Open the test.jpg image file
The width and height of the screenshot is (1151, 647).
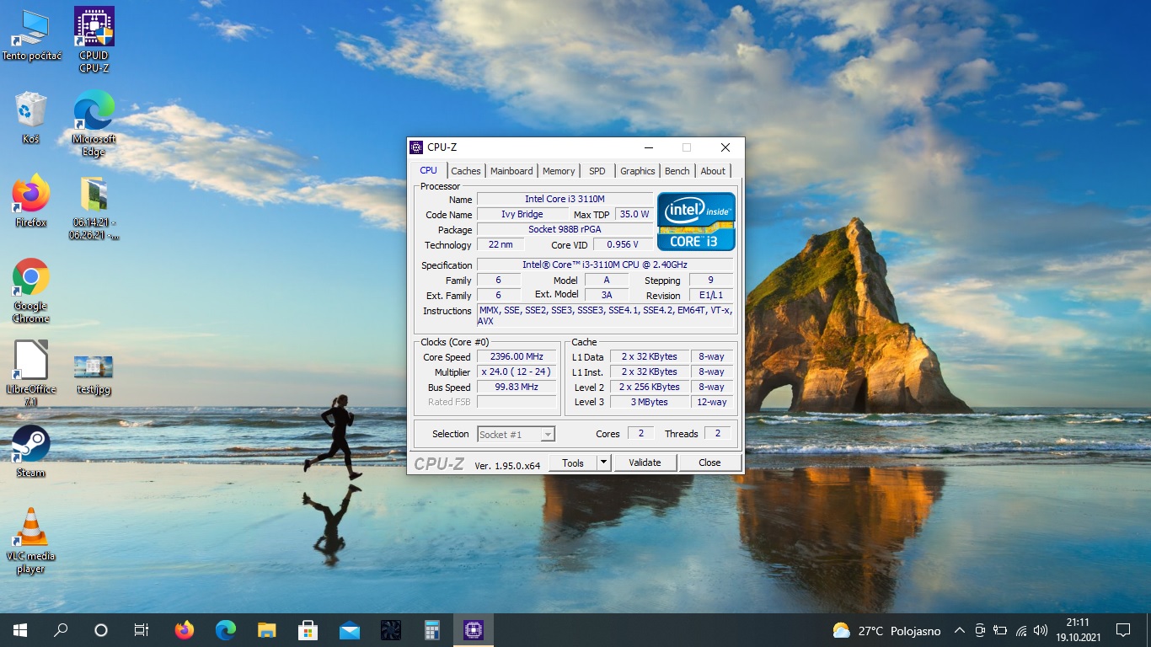coord(94,367)
